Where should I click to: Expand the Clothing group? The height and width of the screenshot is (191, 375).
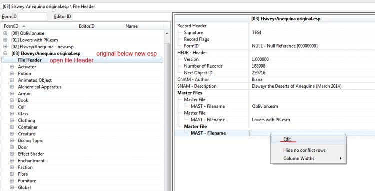12,120
